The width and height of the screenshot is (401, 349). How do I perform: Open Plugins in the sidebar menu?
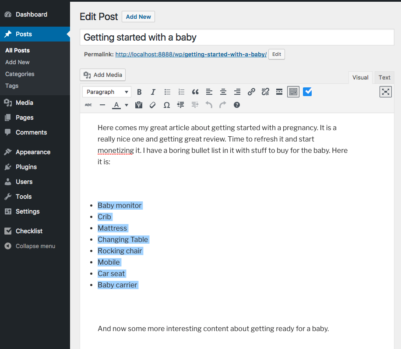pos(26,167)
